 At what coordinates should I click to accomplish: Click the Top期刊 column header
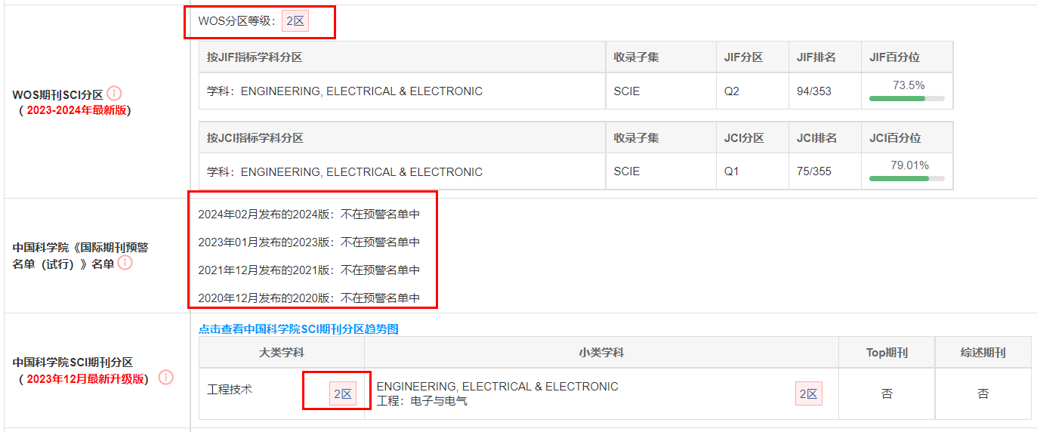pyautogui.click(x=887, y=353)
